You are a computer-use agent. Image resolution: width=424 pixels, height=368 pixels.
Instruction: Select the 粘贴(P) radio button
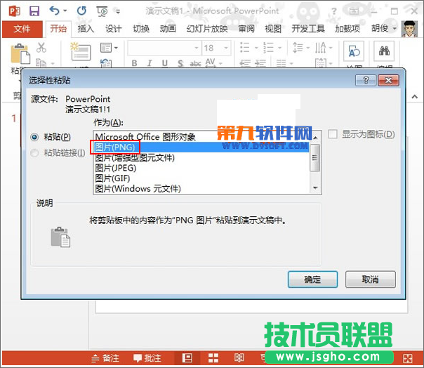(x=34, y=137)
